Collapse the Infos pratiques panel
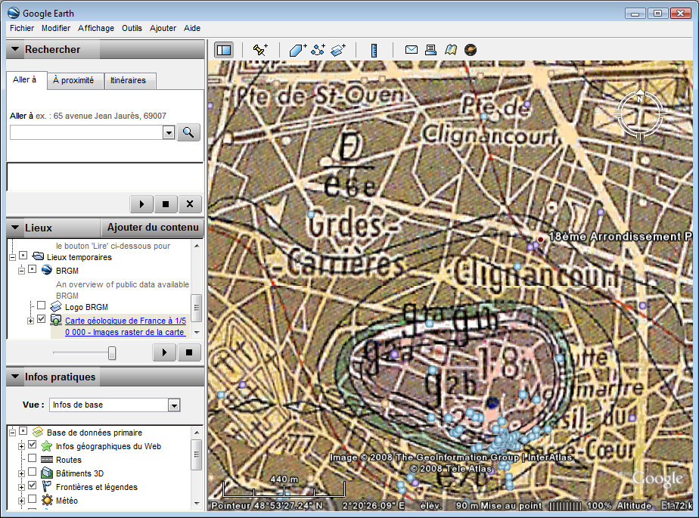 coord(15,377)
